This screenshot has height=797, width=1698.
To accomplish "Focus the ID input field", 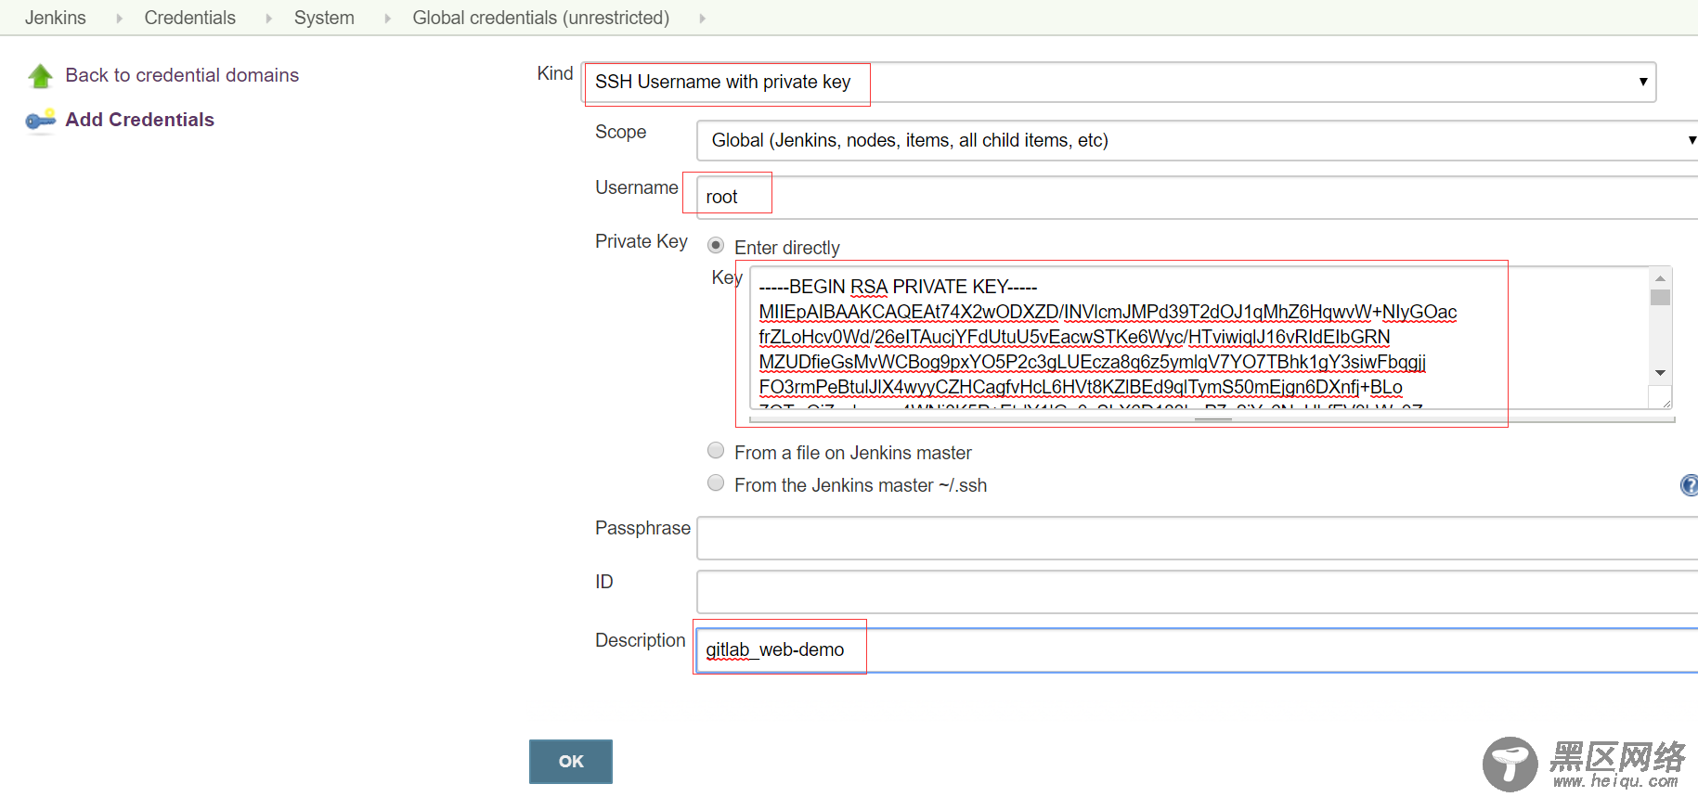I will (x=1197, y=592).
